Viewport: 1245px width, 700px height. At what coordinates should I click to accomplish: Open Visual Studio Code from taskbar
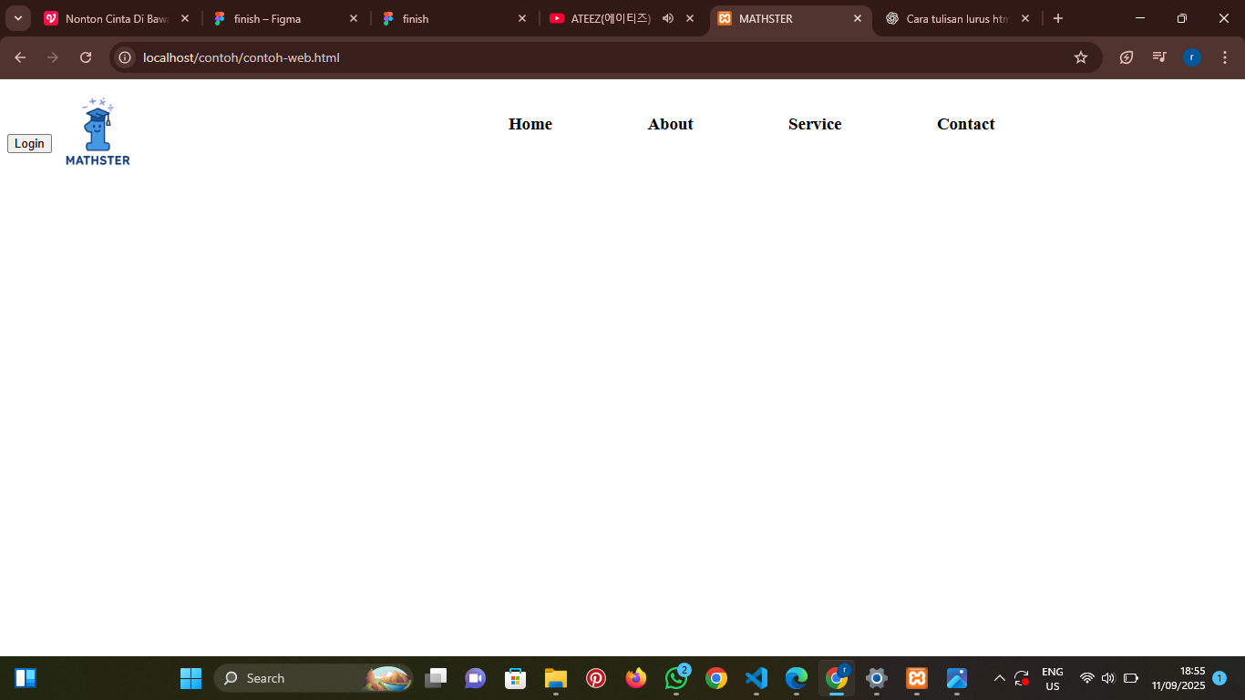[x=756, y=678]
